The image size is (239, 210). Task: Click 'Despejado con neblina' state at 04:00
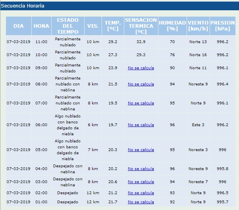tap(67, 169)
